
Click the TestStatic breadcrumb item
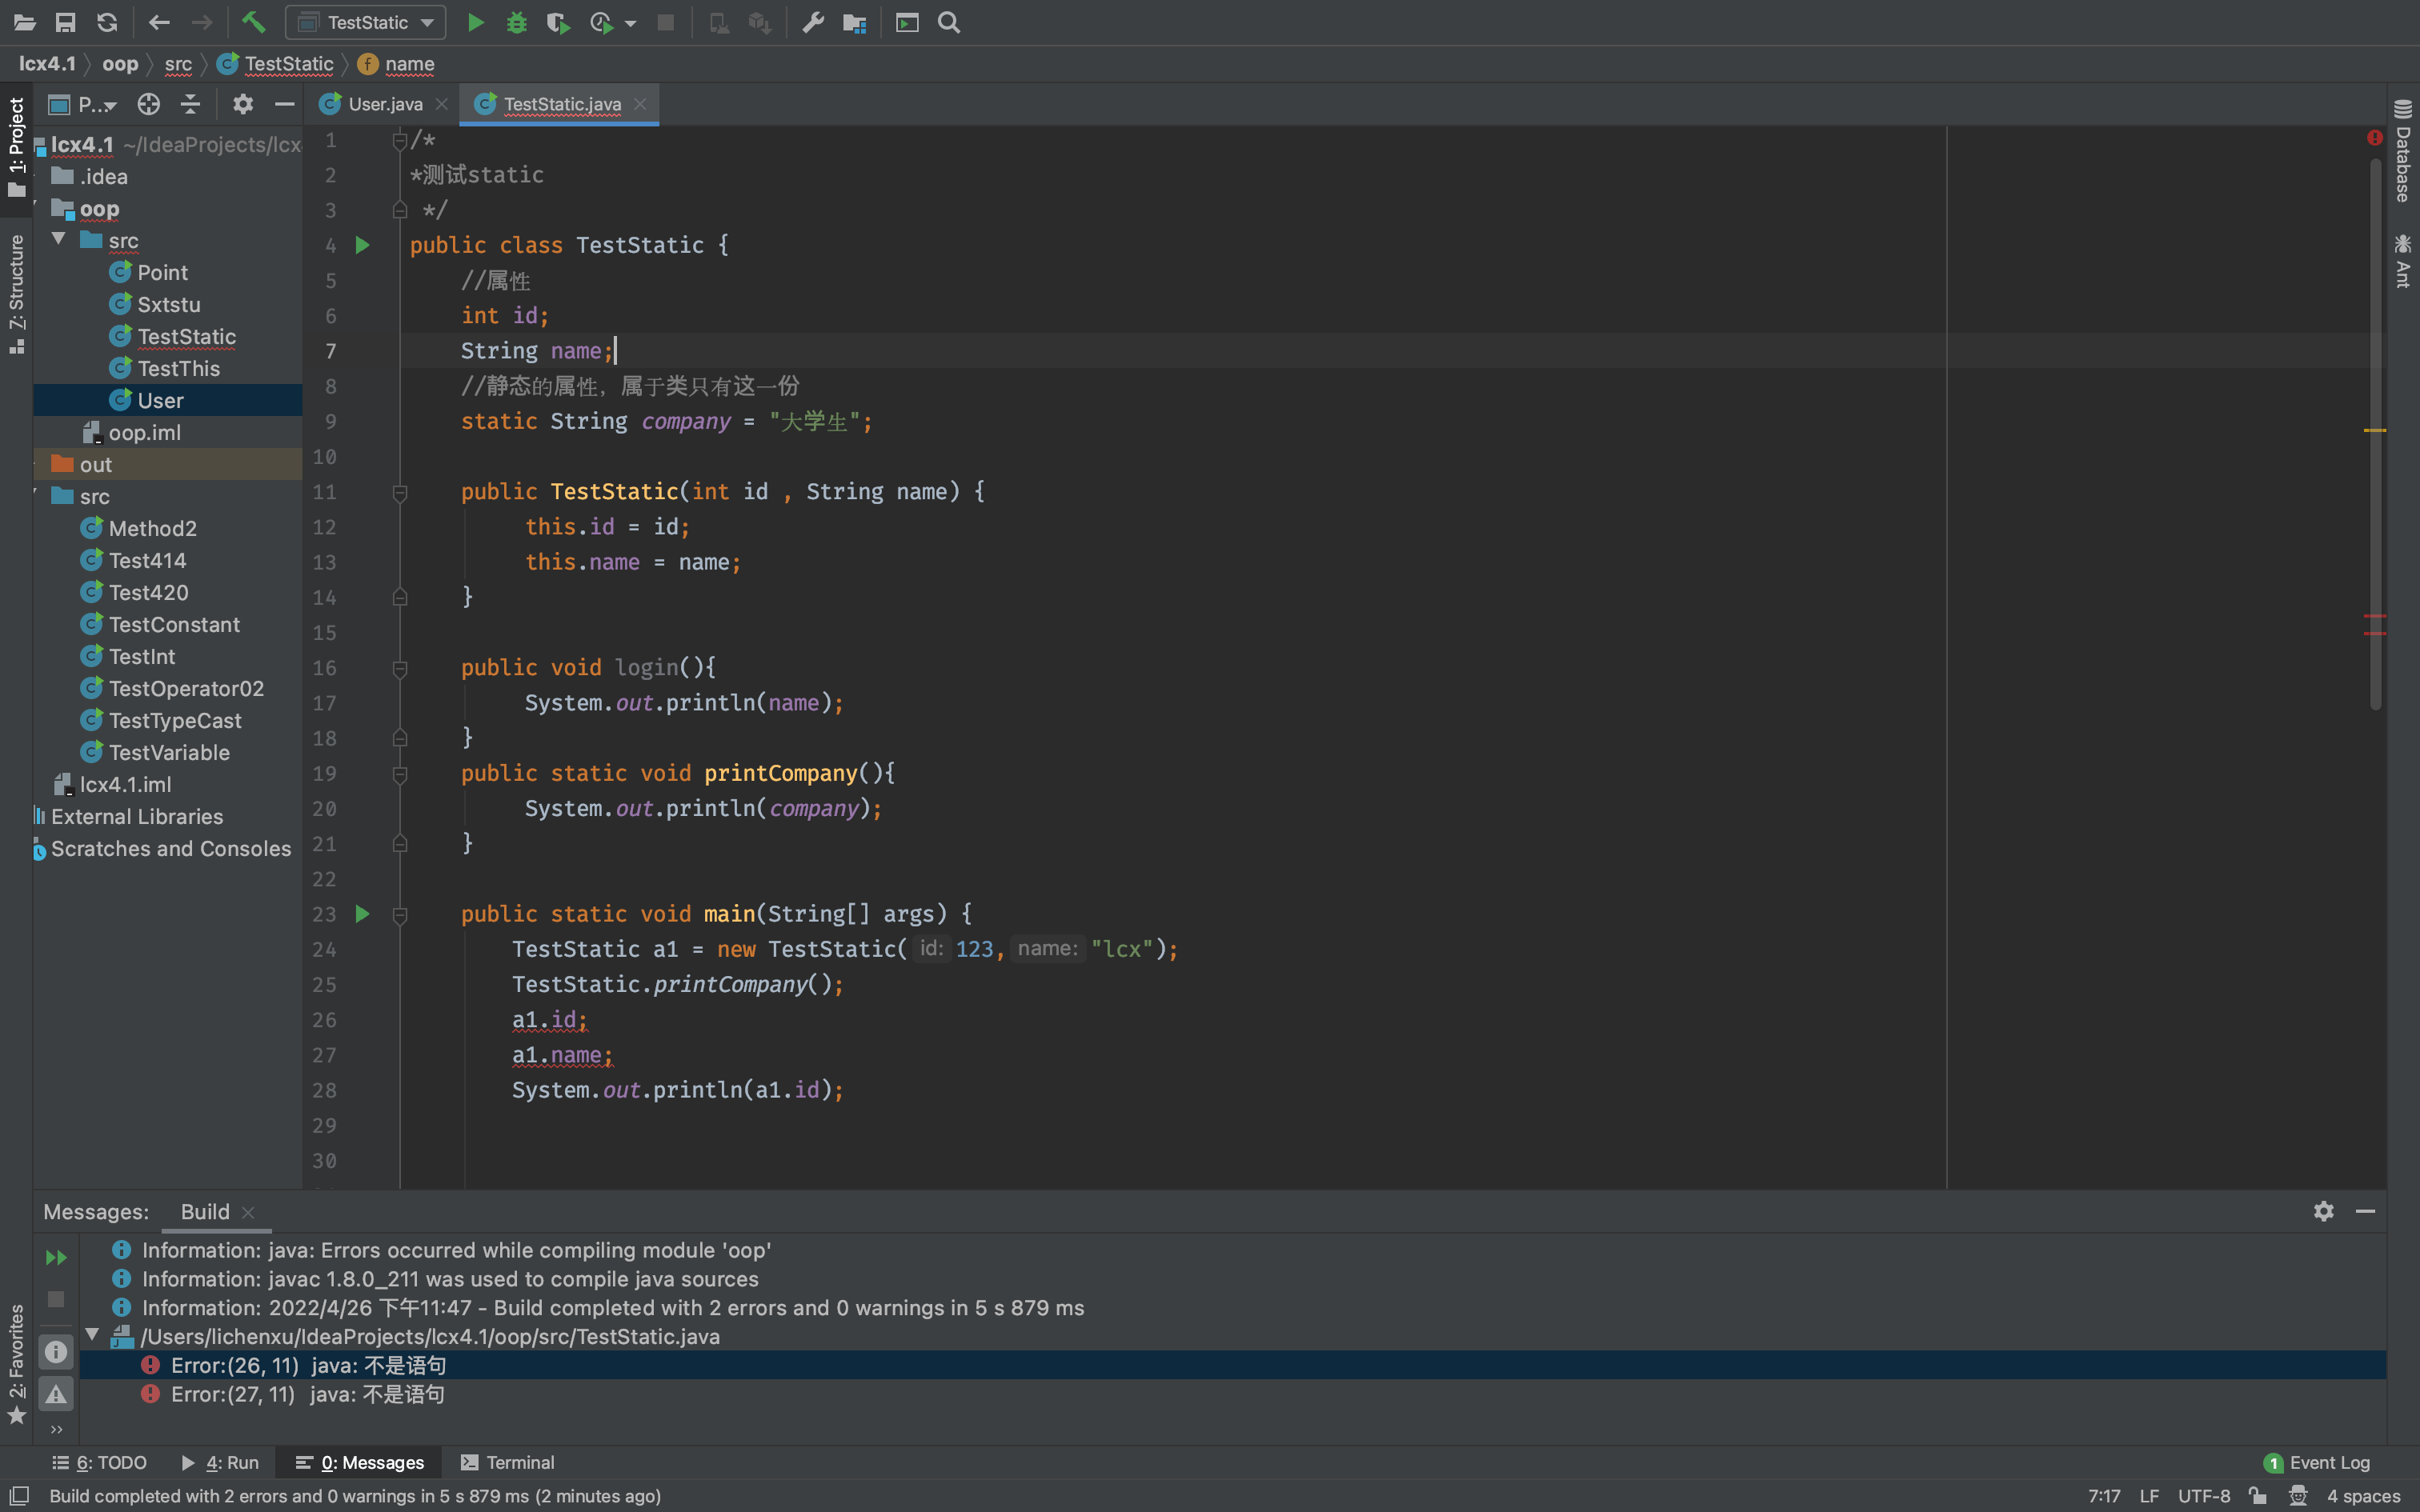click(x=276, y=64)
